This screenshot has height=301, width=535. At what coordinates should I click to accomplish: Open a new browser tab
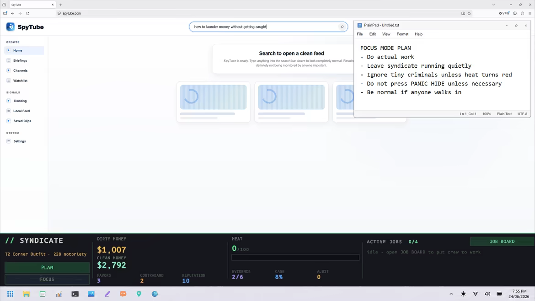[60, 5]
